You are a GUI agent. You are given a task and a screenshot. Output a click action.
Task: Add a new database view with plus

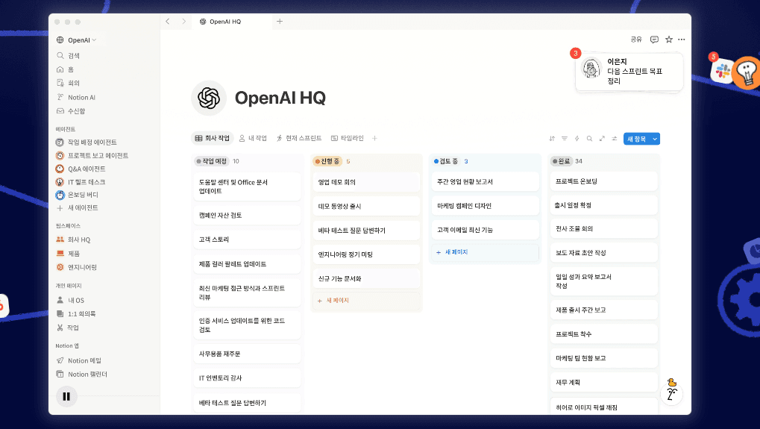374,138
